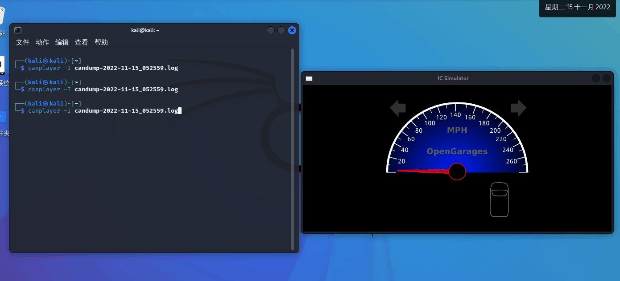
Task: Click the terminal vertical scrollbar
Action: tap(293, 149)
